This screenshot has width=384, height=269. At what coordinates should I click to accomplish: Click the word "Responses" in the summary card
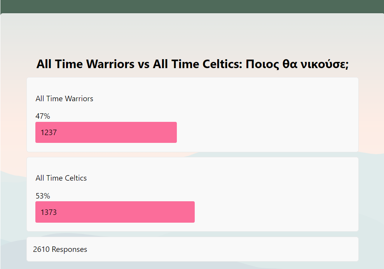(69, 249)
